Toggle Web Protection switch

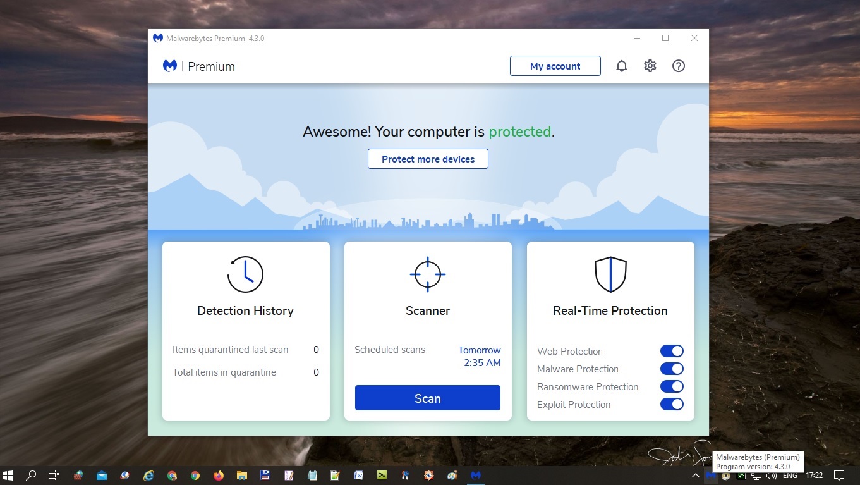click(x=672, y=351)
